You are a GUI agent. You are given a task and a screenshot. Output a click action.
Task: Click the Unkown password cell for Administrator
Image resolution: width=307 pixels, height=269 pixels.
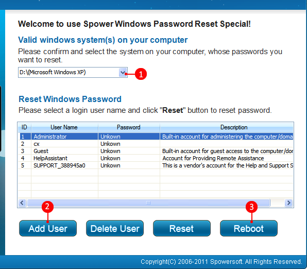[129, 137]
